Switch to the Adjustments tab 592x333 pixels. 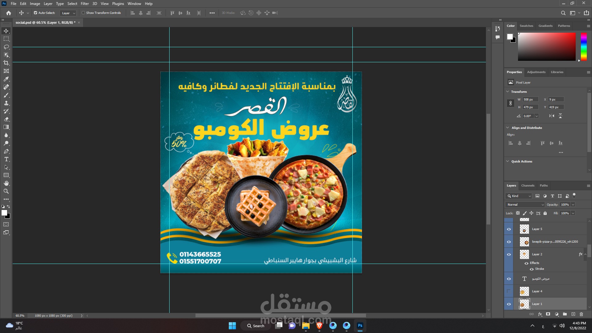tap(536, 72)
